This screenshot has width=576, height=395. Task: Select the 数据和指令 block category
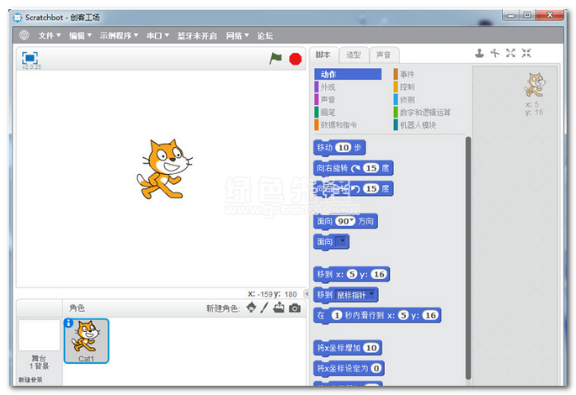click(336, 124)
